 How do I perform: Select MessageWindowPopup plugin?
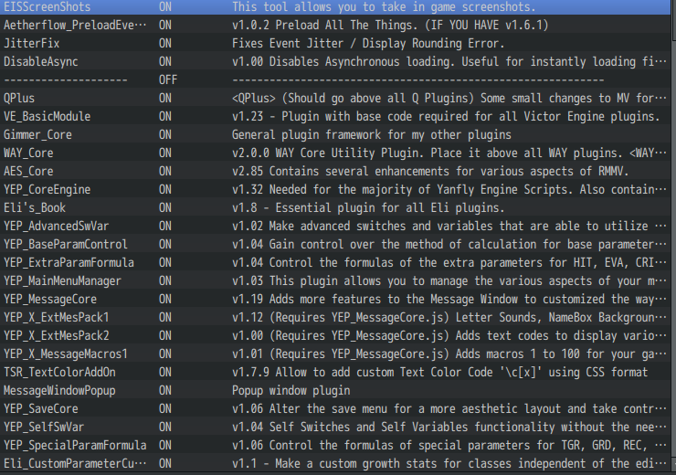[x=59, y=391]
